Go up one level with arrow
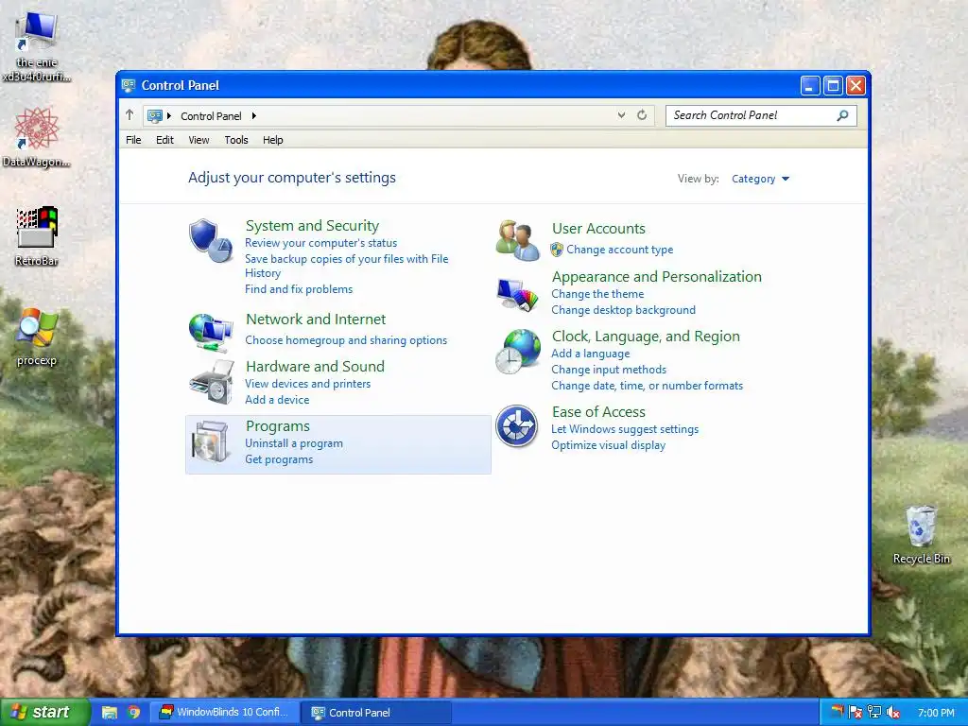968x726 pixels. [x=130, y=114]
